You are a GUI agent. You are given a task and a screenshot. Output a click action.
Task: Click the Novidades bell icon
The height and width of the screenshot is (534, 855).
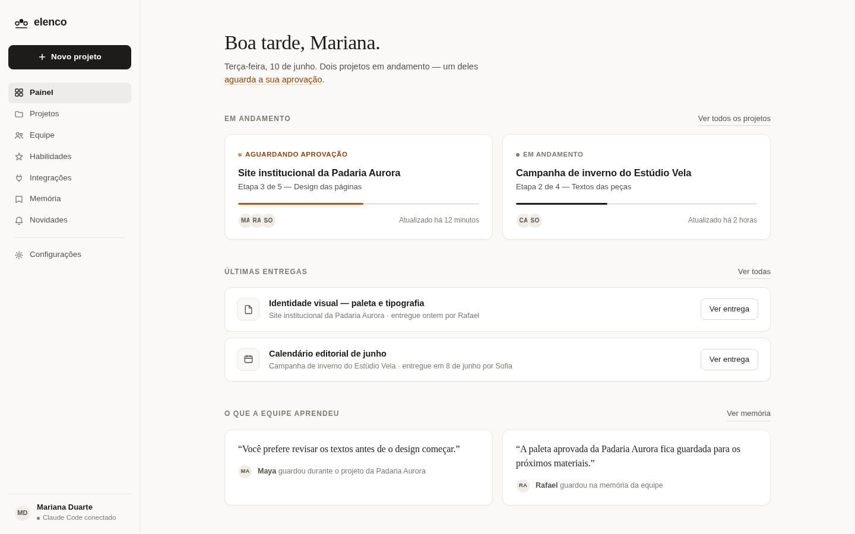click(x=19, y=221)
